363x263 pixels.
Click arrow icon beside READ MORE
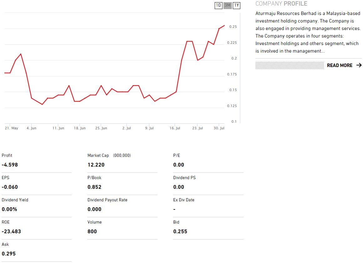359,65
